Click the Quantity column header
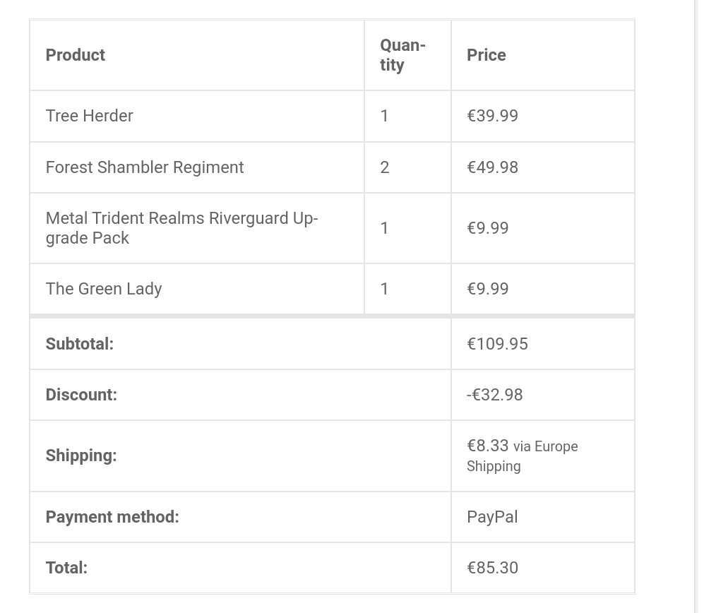Image resolution: width=704 pixels, height=613 pixels. pyautogui.click(x=402, y=55)
